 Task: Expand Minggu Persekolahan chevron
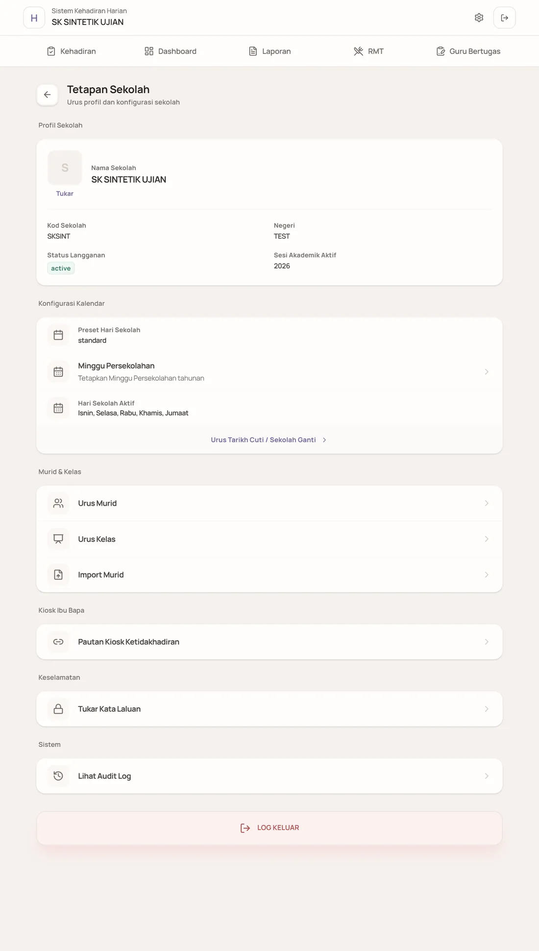coord(487,372)
